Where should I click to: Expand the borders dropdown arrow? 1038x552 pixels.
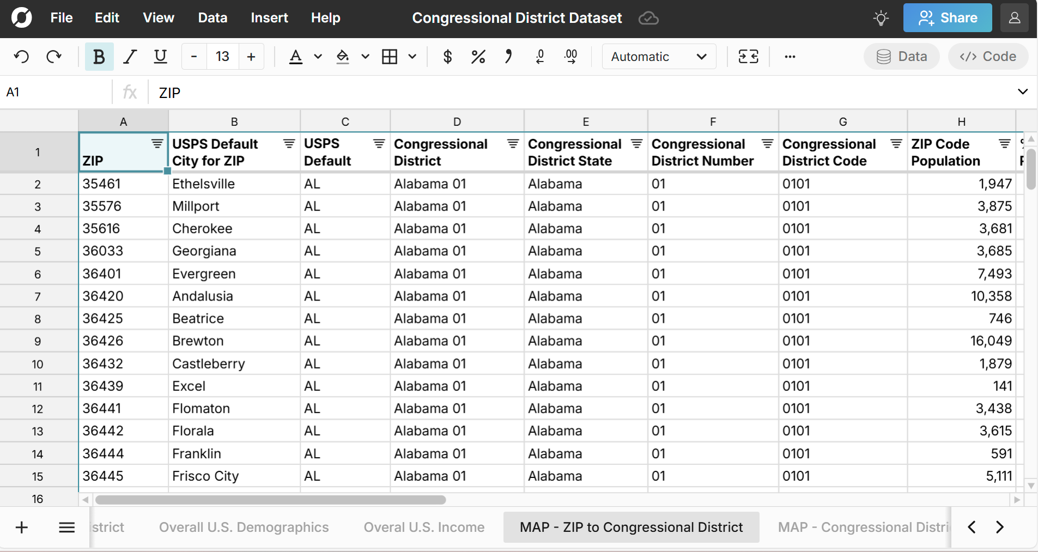[412, 57]
